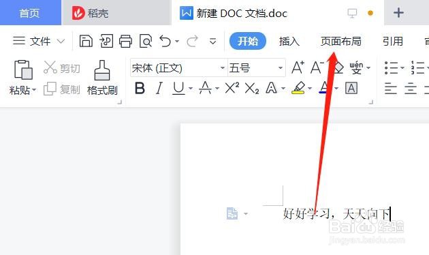Save the document with the save icon
Screen dimensions: 429x255
pyautogui.click(x=86, y=42)
